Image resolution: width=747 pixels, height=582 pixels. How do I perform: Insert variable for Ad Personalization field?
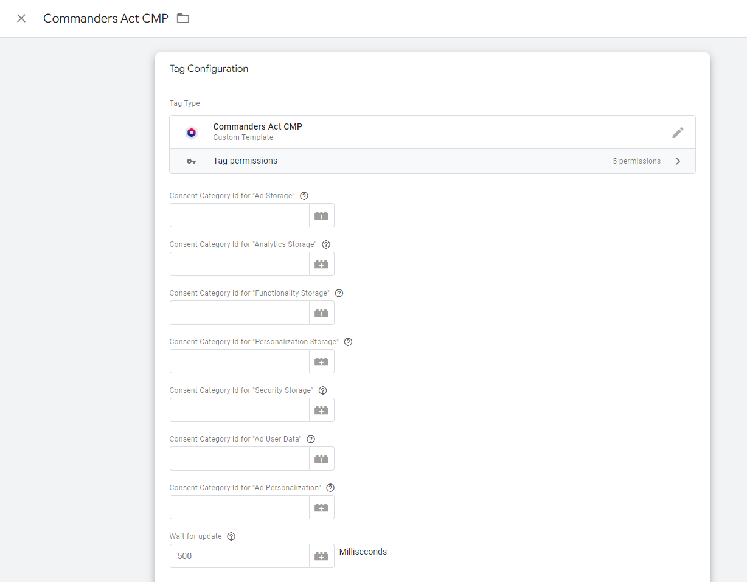321,507
